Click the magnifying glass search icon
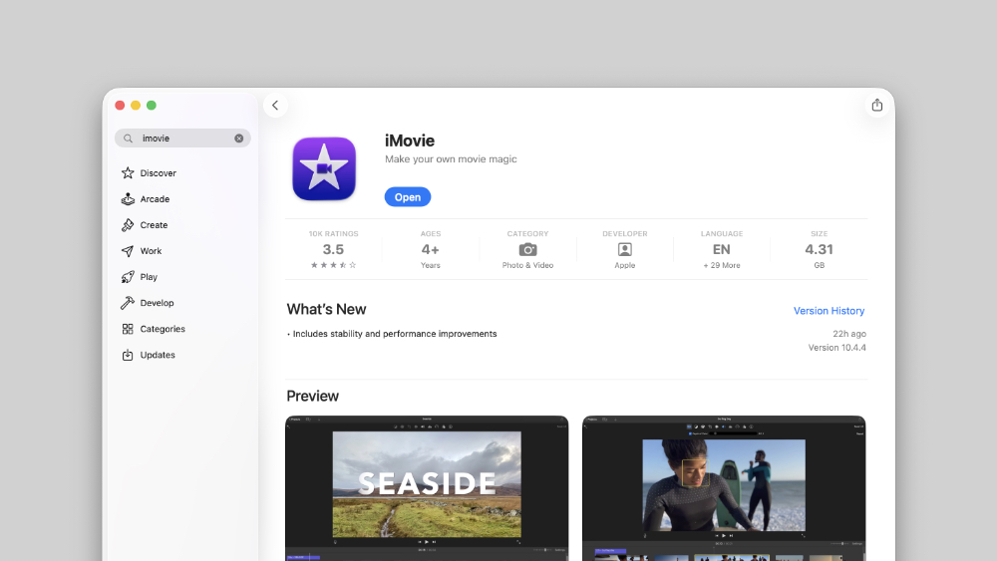This screenshot has height=561, width=997. coord(128,139)
